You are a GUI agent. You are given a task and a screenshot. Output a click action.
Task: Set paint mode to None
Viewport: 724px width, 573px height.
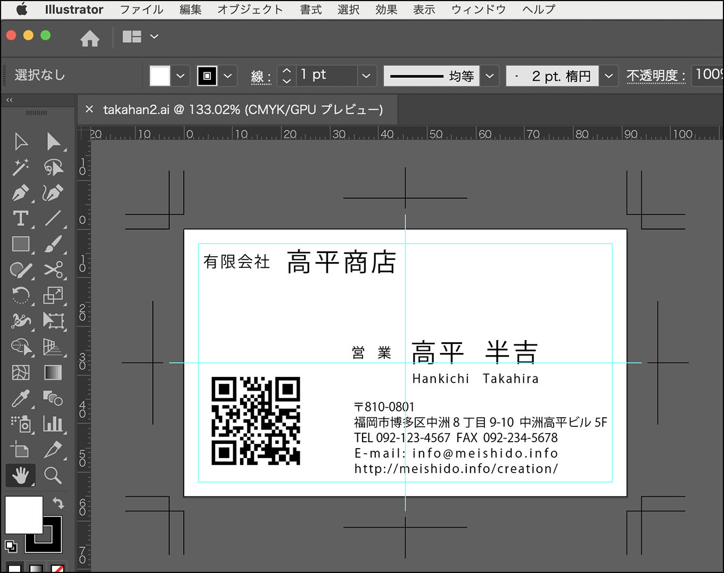click(57, 568)
